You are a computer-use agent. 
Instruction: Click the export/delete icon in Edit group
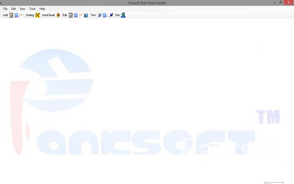86,15
